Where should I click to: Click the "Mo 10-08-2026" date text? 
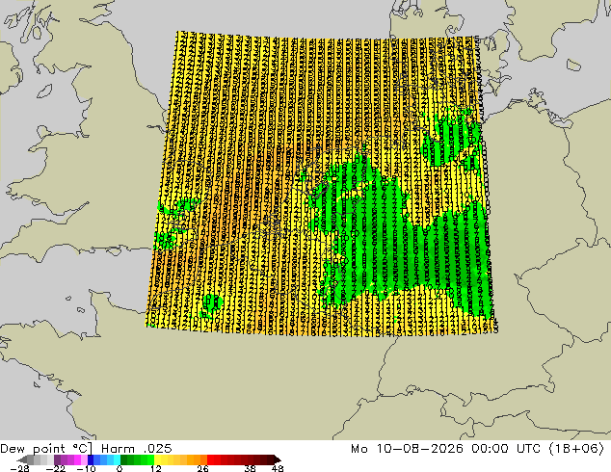tap(407, 449)
